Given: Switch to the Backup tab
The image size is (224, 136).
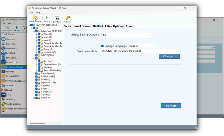Looking at the screenshot, I should [x=98, y=26].
